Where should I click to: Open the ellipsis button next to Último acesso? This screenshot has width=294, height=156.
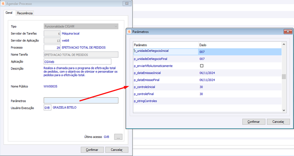(118, 137)
